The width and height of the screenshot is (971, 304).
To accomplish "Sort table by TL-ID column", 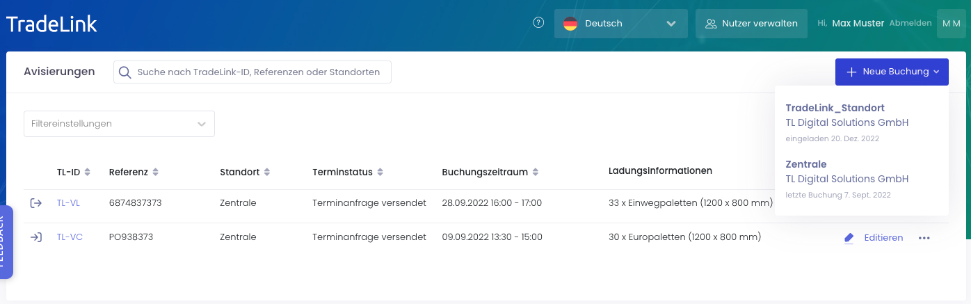I will [87, 172].
